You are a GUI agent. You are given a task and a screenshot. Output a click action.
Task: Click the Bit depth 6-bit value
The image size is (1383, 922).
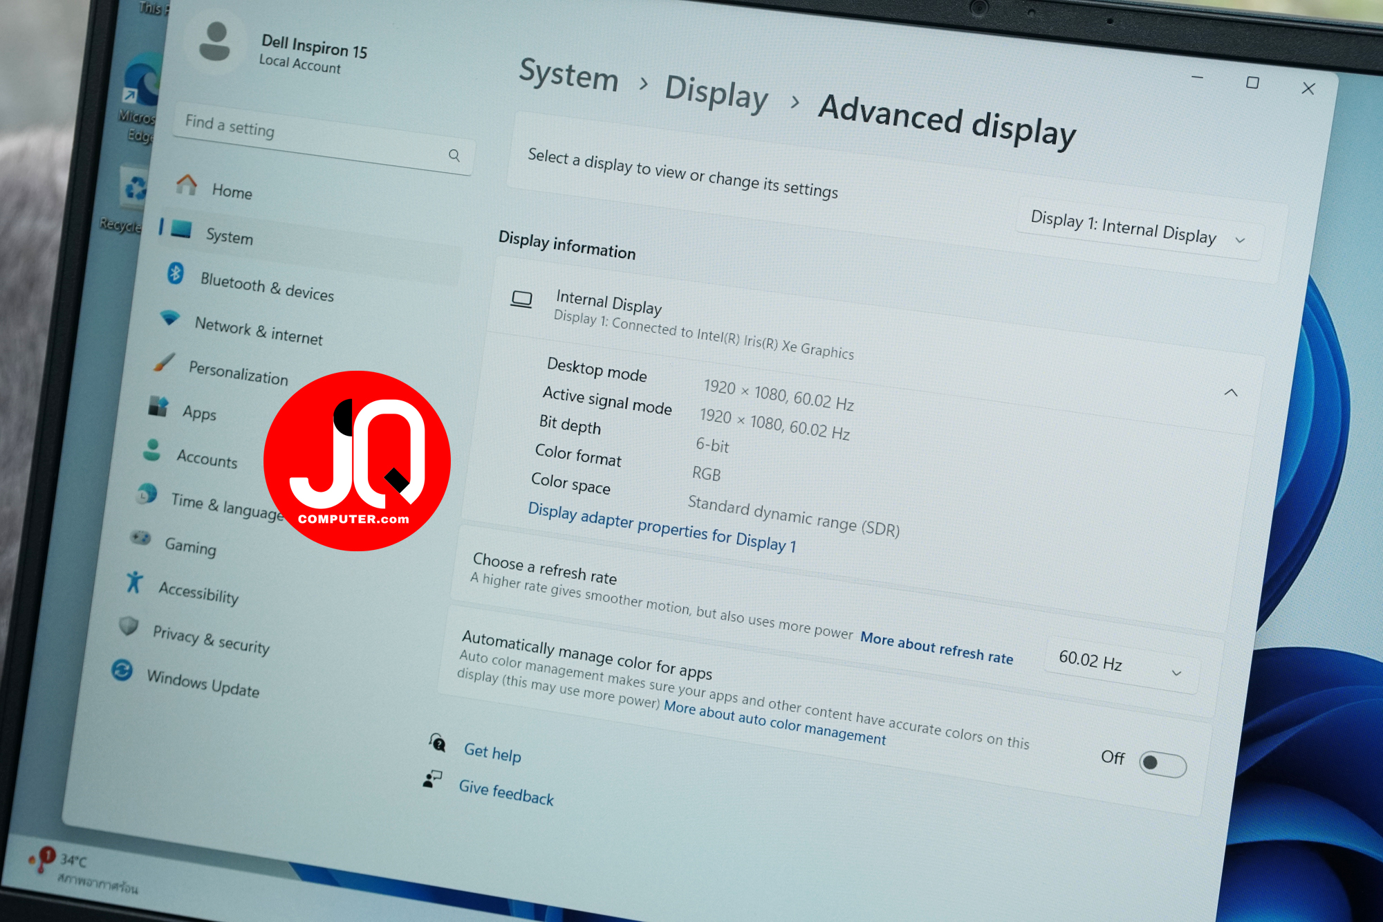pos(712,445)
